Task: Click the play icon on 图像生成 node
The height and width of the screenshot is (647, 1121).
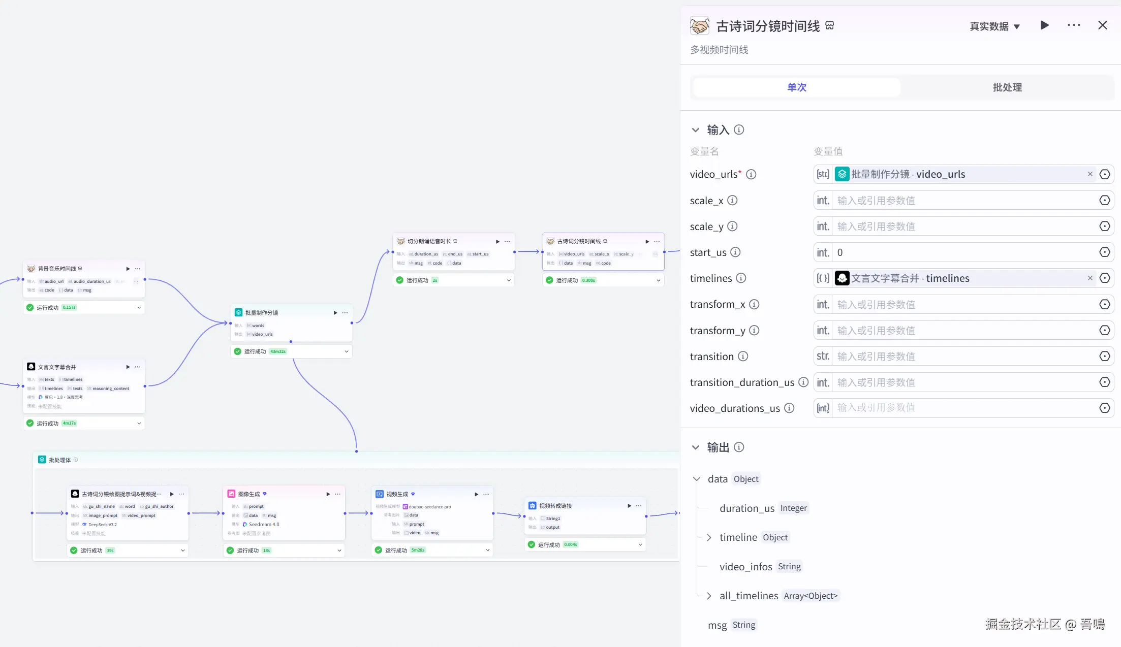Action: tap(328, 494)
